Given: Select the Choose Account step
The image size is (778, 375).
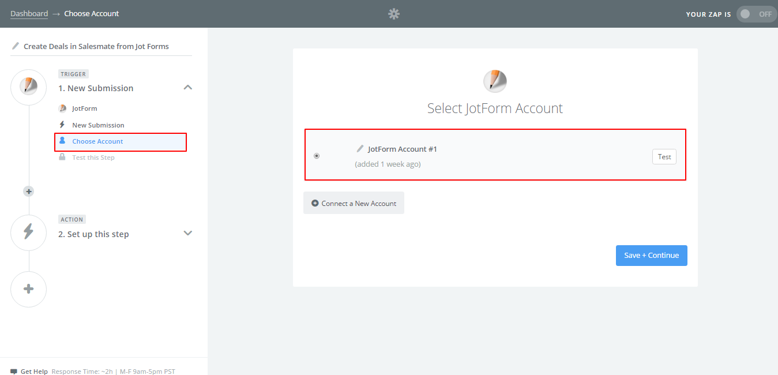Looking at the screenshot, I should coord(121,142).
